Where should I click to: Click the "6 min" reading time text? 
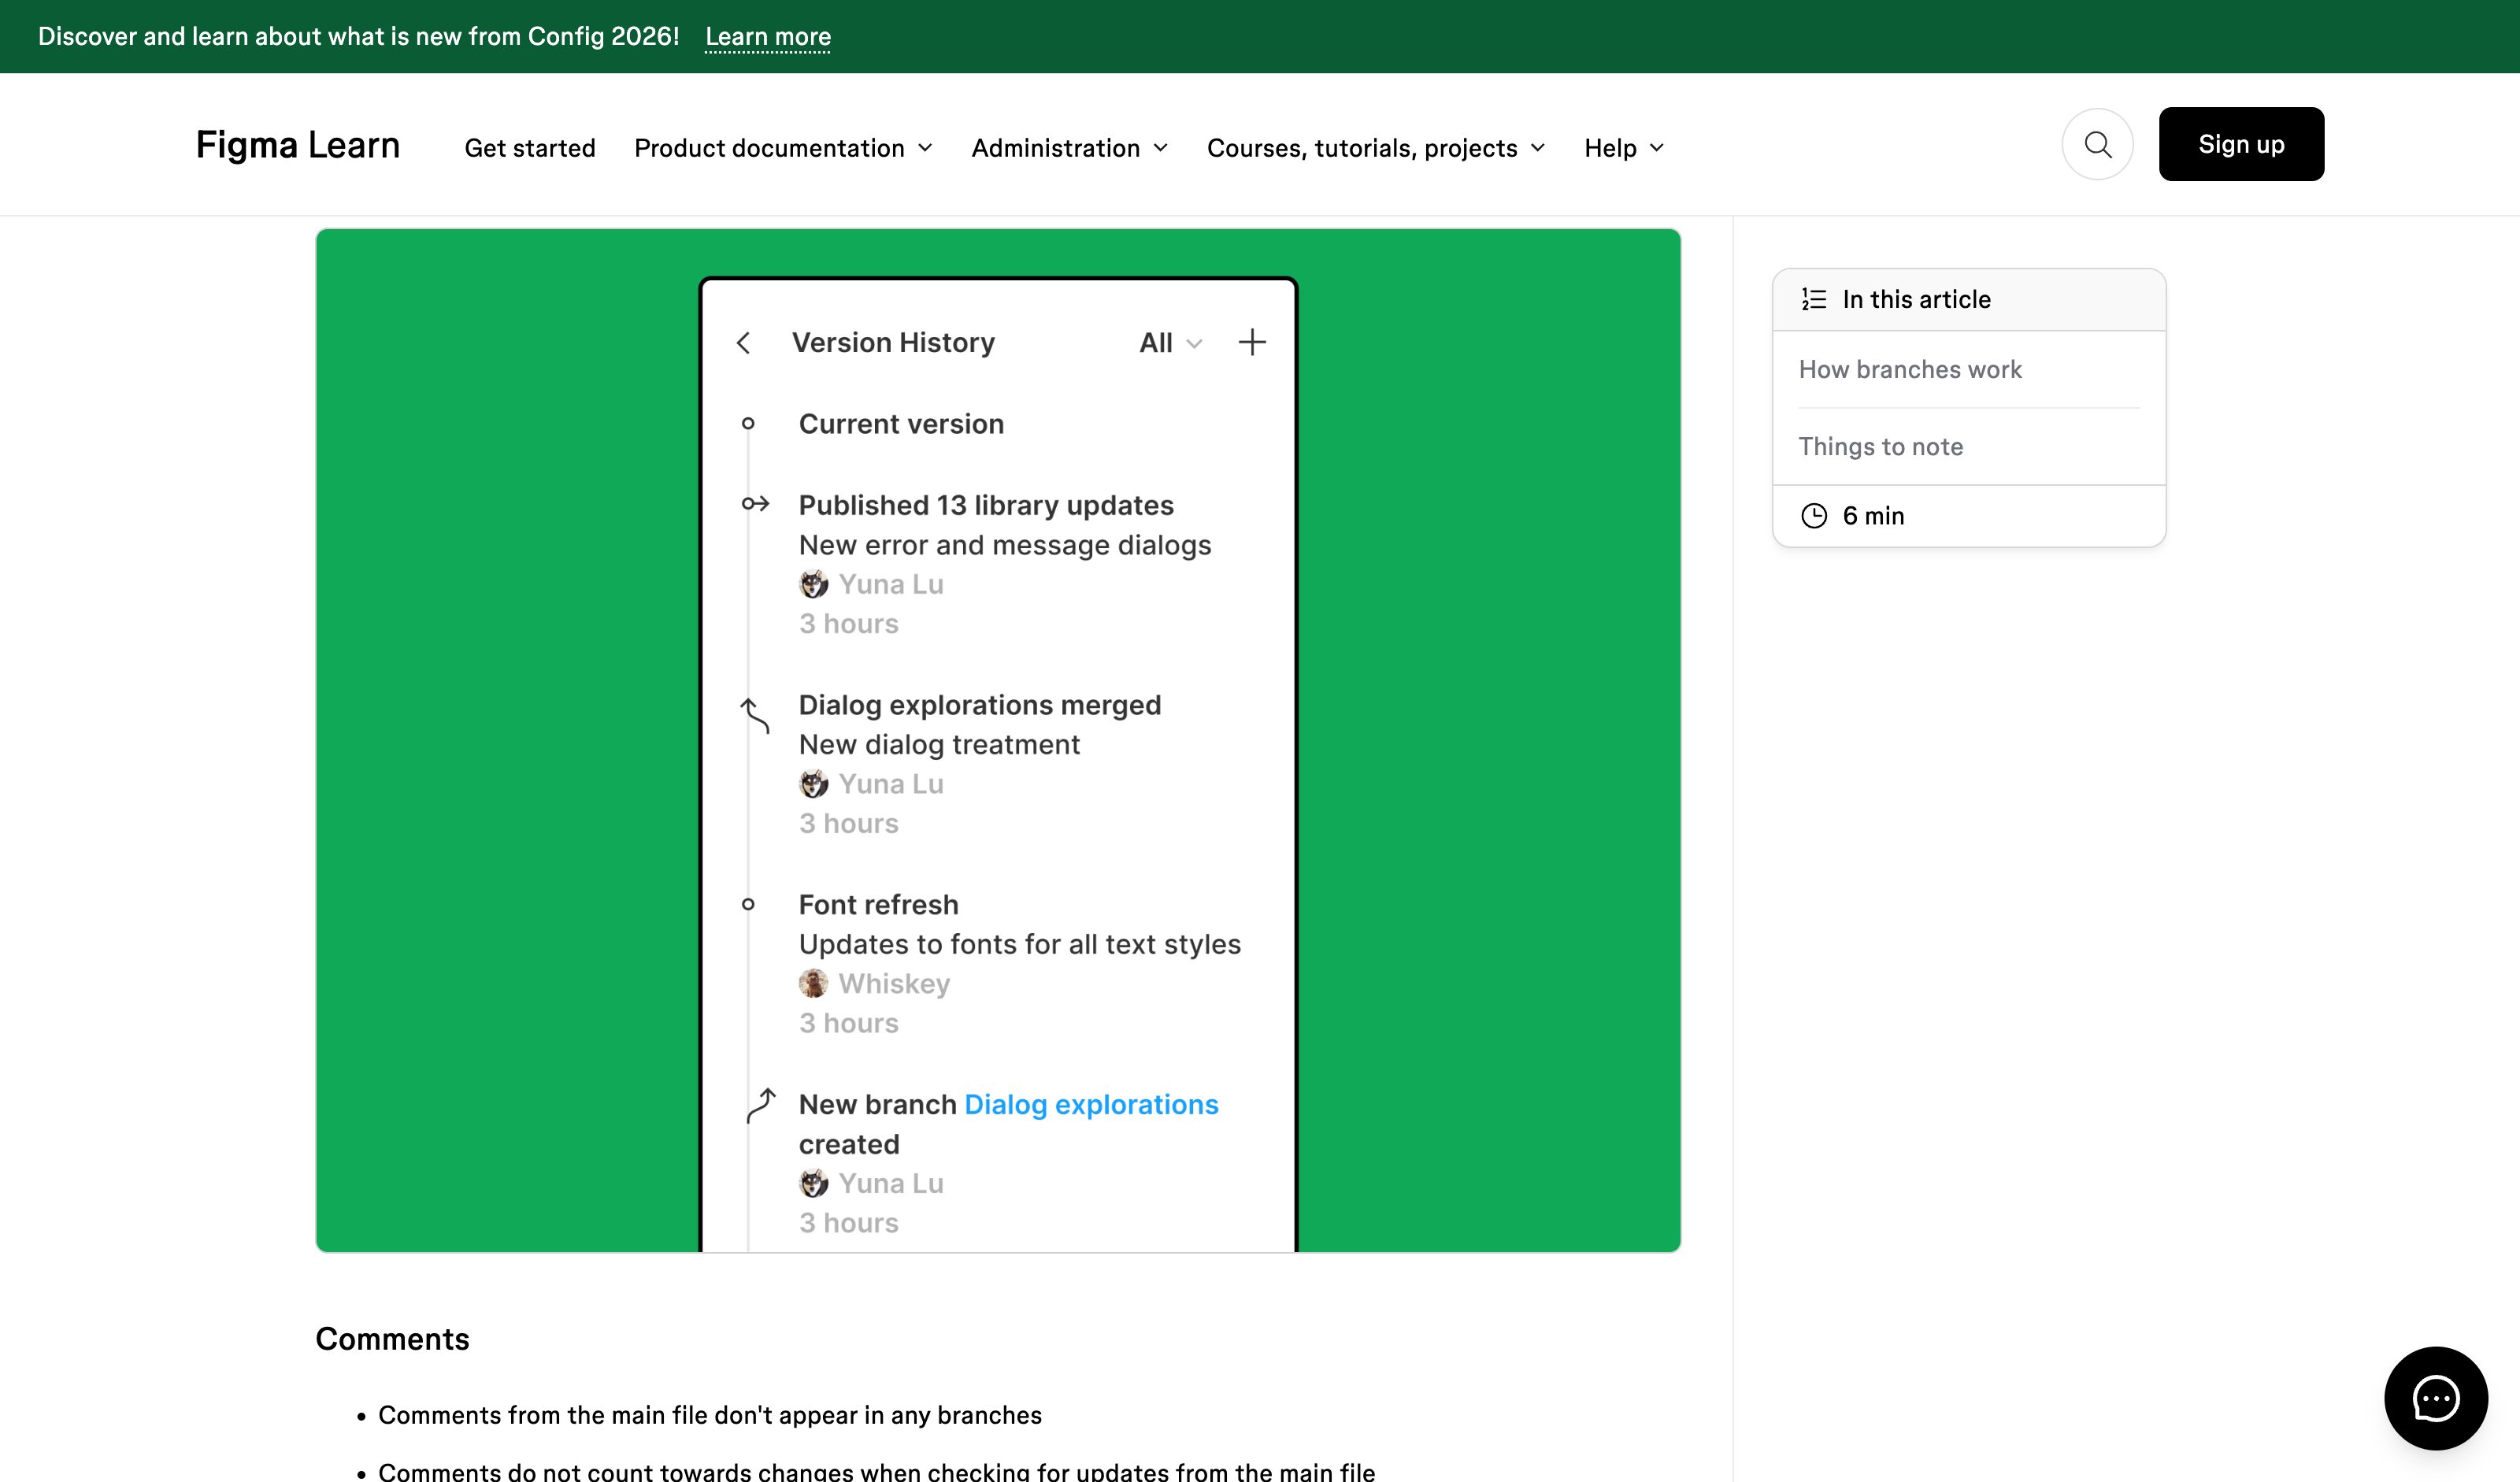(1873, 515)
